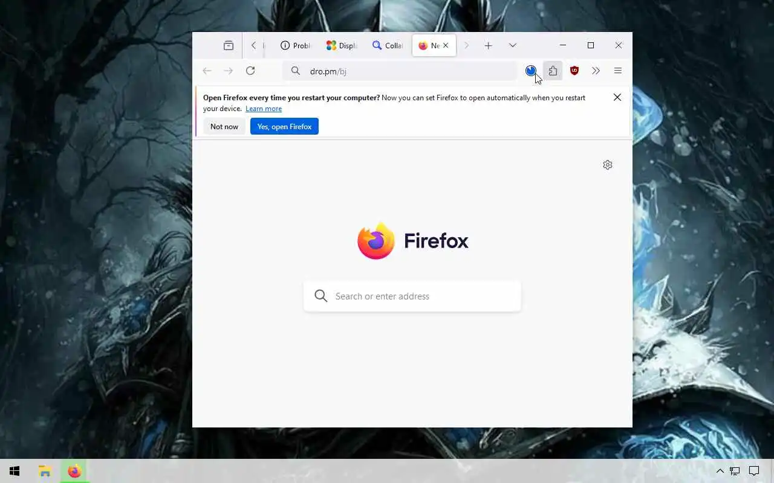Switch to the Displ... tab
Viewport: 774px width, 483px height.
(342, 45)
